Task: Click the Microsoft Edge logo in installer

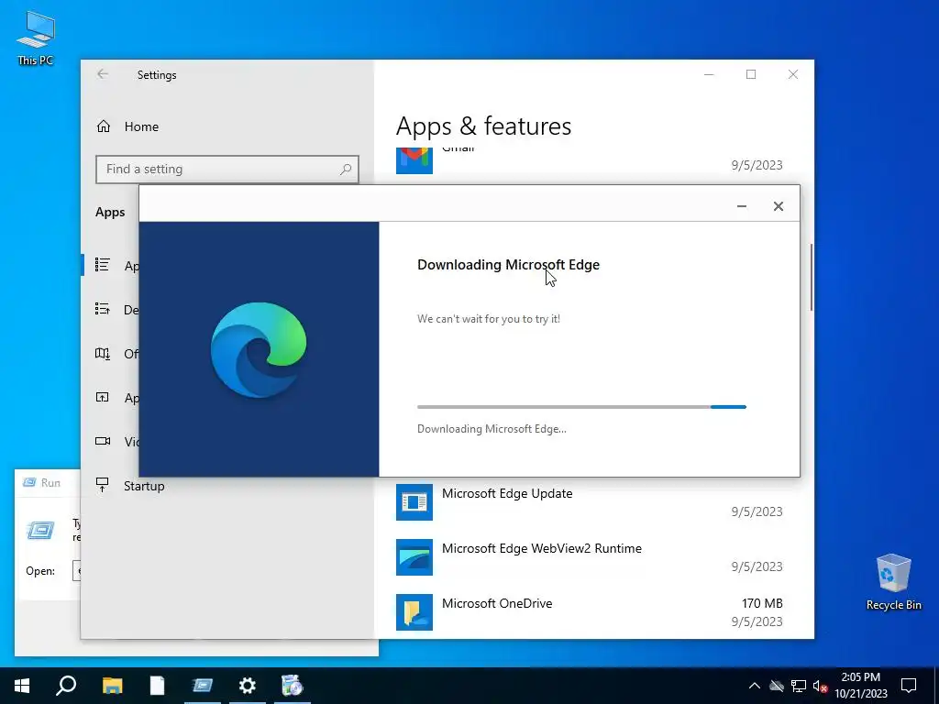Action: pyautogui.click(x=259, y=349)
